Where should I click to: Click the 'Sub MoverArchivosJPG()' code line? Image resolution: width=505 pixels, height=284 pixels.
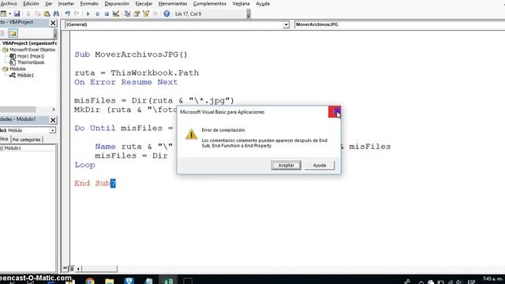131,54
